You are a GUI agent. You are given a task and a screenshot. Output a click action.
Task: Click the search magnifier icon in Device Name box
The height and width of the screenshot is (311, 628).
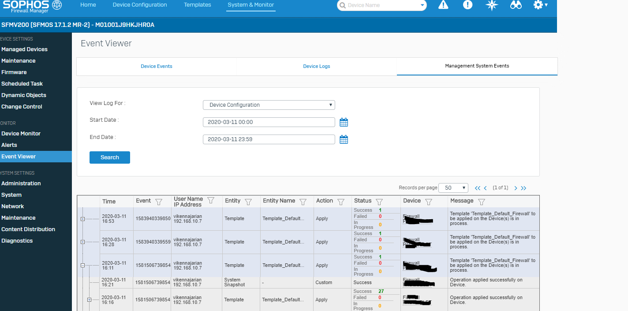(343, 5)
